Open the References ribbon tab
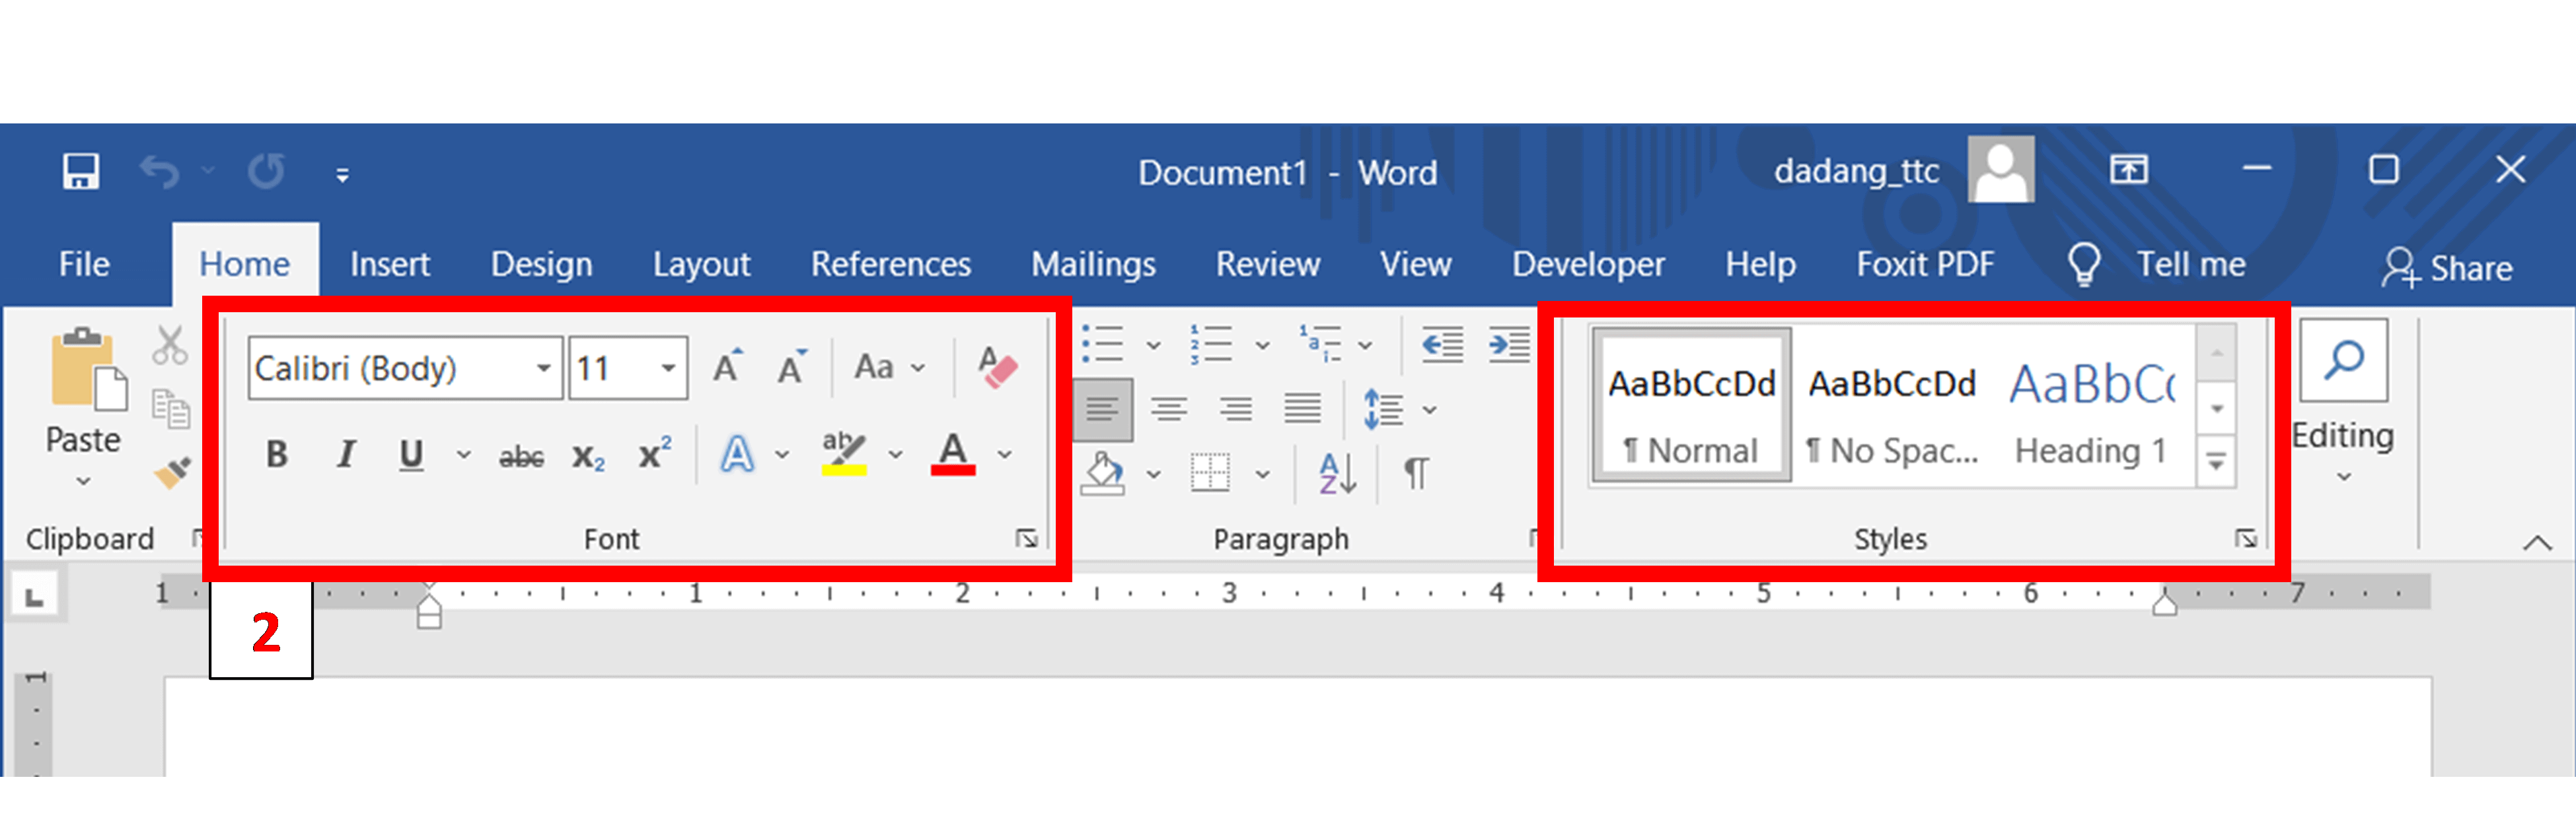The height and width of the screenshot is (829, 2576). coord(890,265)
